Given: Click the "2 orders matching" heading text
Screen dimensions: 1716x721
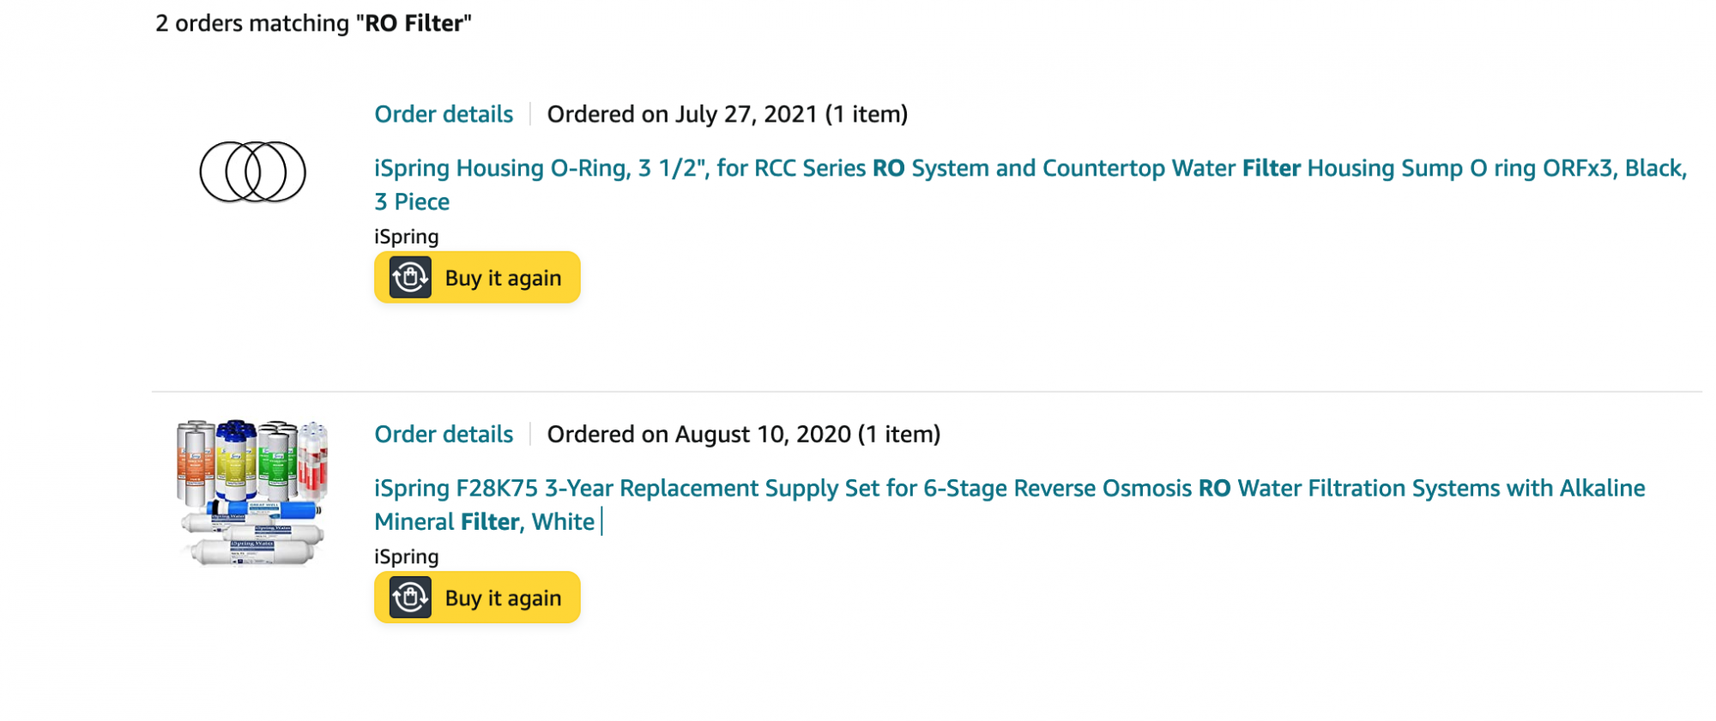Looking at the screenshot, I should [251, 23].
